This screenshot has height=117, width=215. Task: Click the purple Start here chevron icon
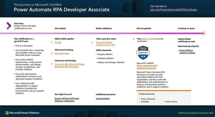click(x=9, y=26)
